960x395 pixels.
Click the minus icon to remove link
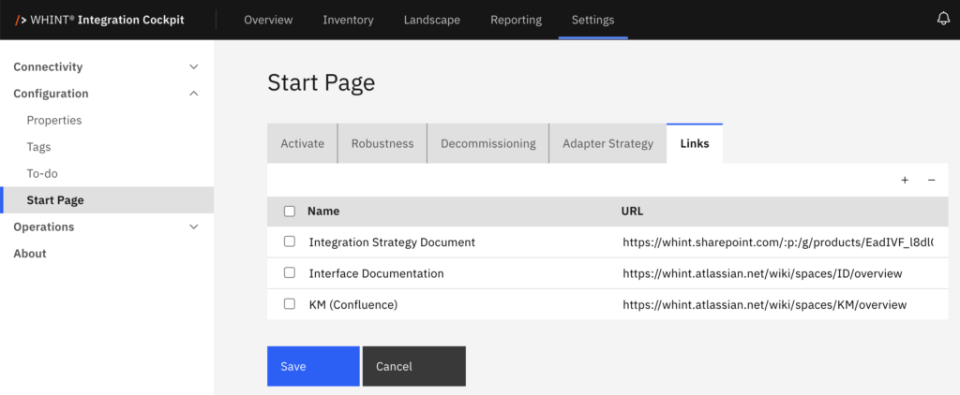tap(931, 180)
